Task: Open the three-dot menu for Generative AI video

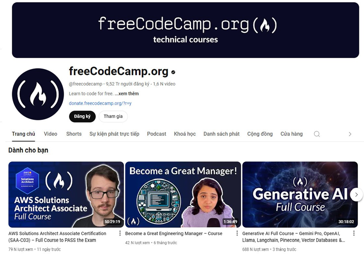Action: click(354, 234)
